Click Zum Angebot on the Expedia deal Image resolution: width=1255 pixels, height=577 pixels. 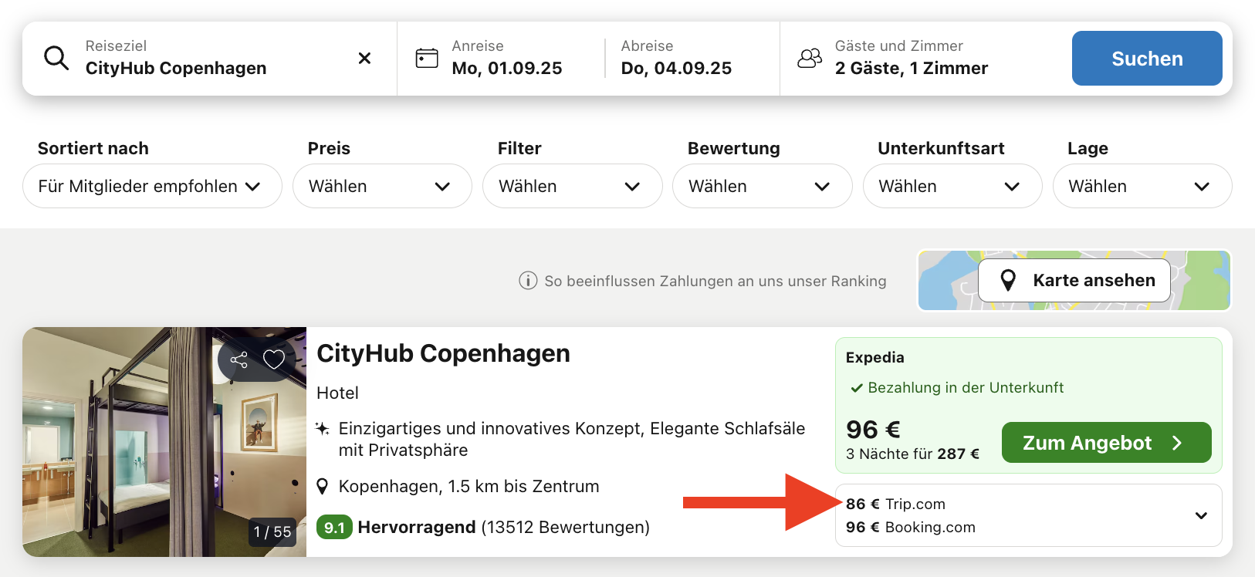click(1106, 443)
